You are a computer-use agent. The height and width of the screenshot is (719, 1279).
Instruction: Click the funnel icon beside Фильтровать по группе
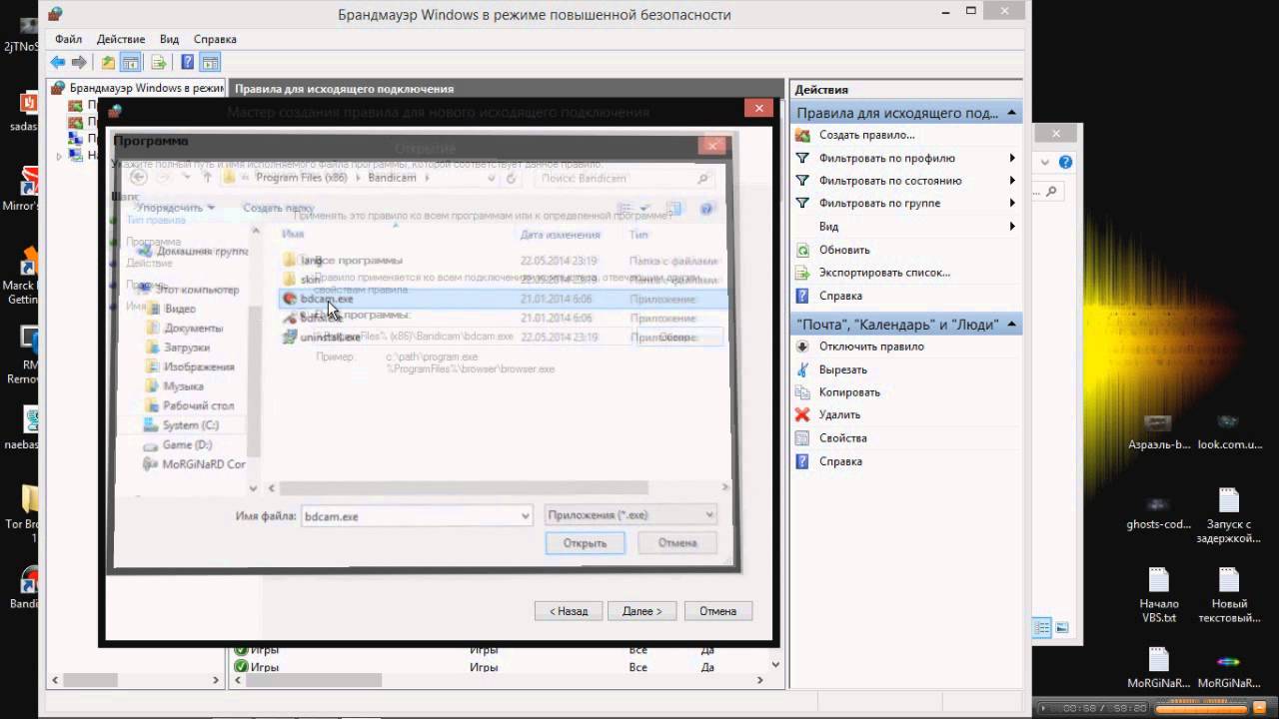click(801, 203)
